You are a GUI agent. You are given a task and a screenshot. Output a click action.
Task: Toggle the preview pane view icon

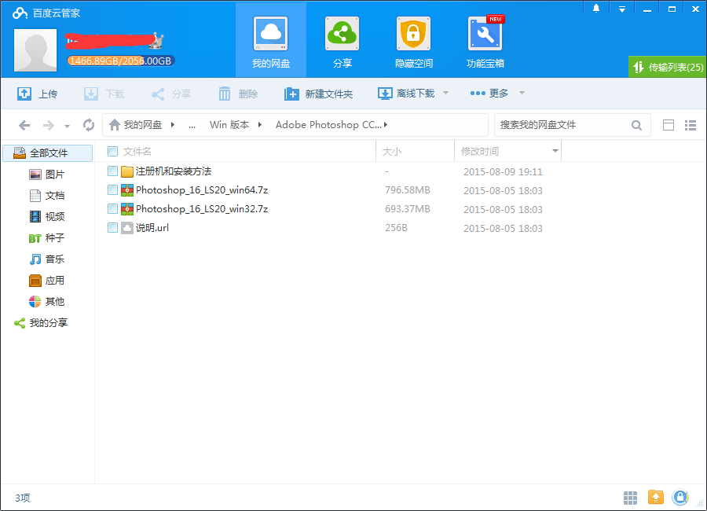(669, 125)
